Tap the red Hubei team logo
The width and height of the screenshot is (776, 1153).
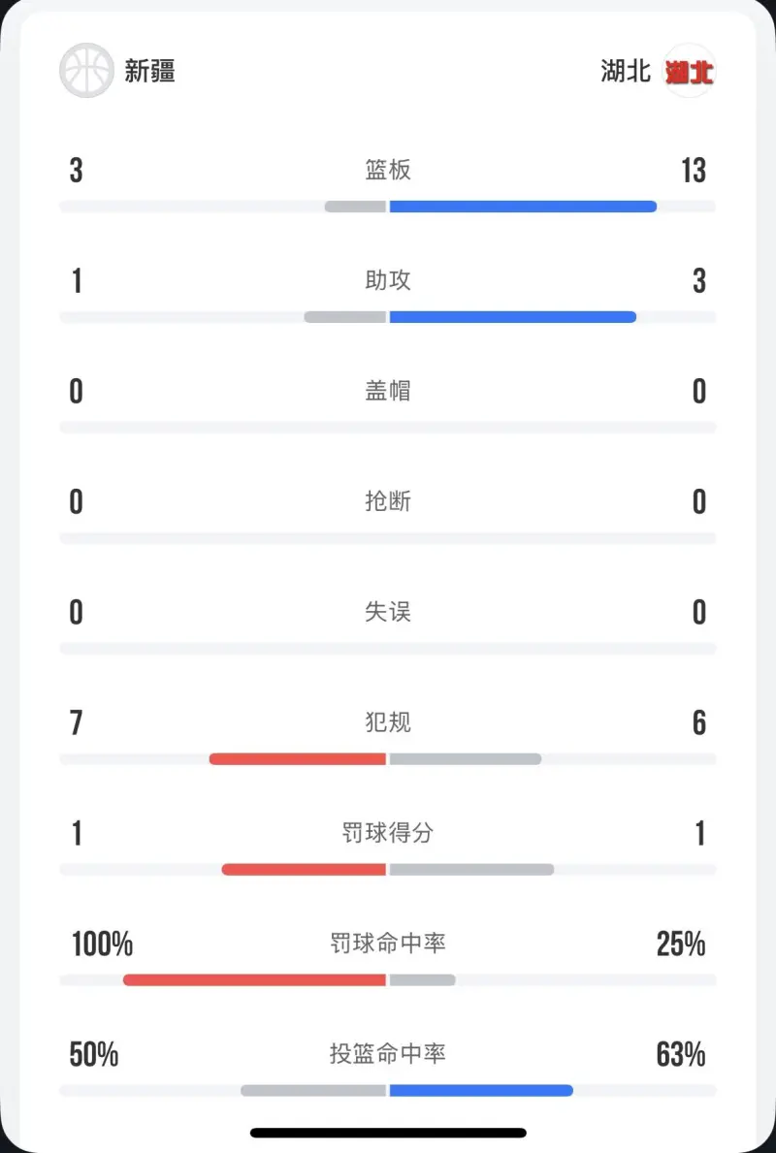pyautogui.click(x=690, y=71)
